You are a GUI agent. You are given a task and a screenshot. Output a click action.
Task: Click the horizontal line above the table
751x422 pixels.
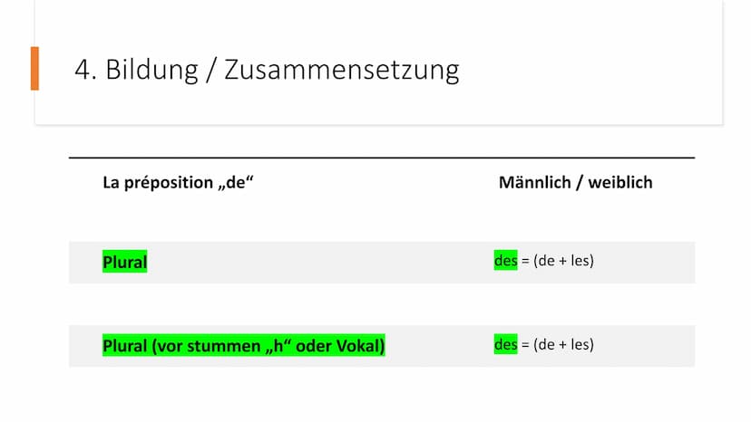click(x=381, y=158)
